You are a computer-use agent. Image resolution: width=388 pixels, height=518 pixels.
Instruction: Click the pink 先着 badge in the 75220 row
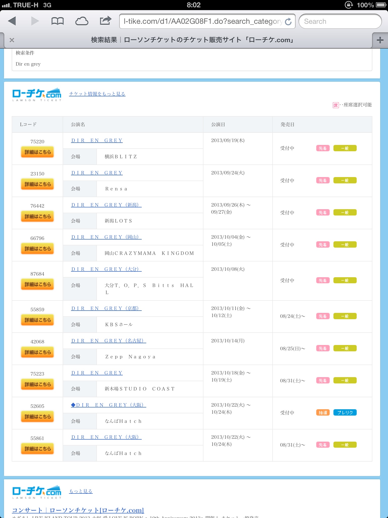[x=323, y=148]
